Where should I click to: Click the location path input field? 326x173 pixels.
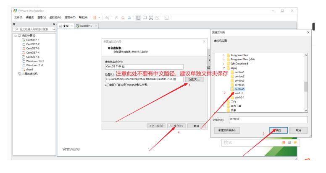144,79
